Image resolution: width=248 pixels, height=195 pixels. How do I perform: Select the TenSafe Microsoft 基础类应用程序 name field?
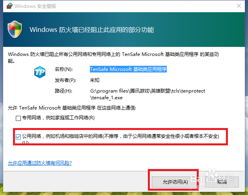pos(128,69)
